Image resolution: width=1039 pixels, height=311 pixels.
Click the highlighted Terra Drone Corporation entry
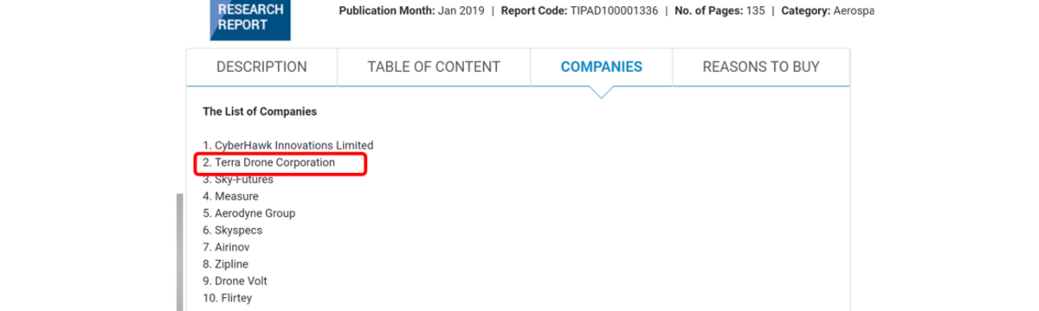pyautogui.click(x=269, y=162)
